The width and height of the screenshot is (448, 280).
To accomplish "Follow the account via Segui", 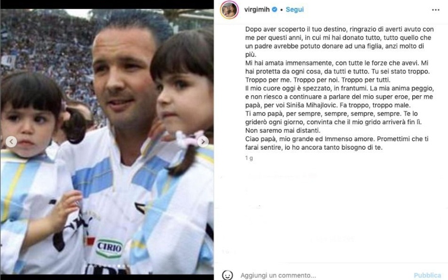I will (294, 10).
